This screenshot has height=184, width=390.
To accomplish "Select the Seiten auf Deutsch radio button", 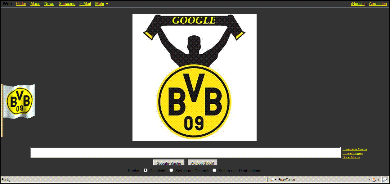I will [x=171, y=170].
